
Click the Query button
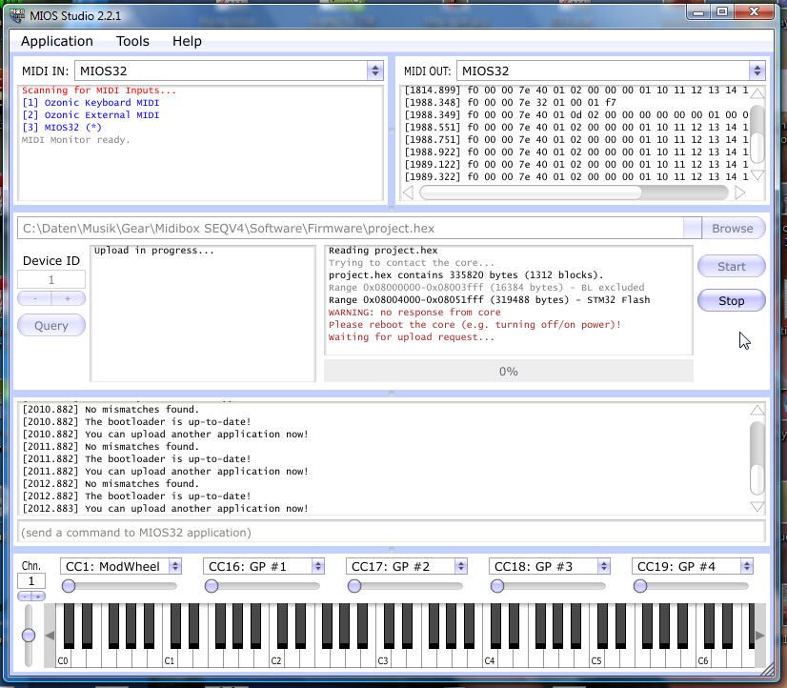click(x=51, y=326)
